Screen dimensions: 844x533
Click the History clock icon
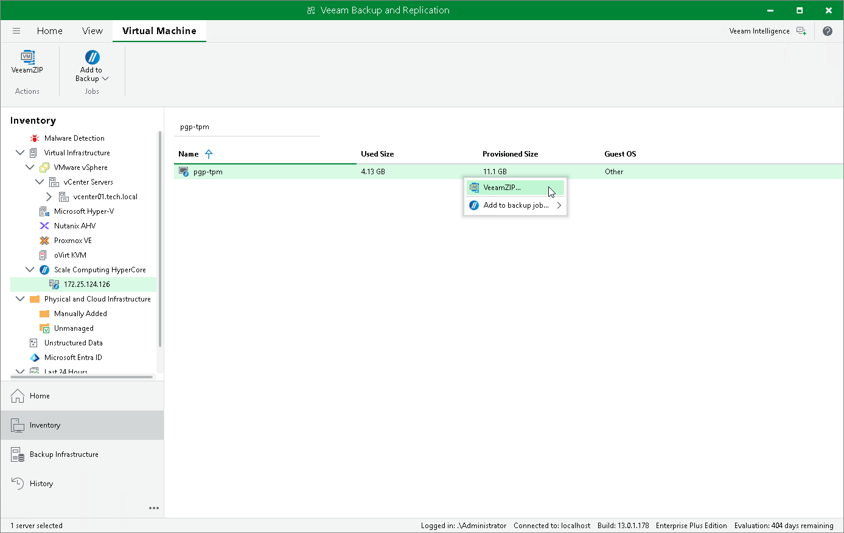pyautogui.click(x=18, y=484)
